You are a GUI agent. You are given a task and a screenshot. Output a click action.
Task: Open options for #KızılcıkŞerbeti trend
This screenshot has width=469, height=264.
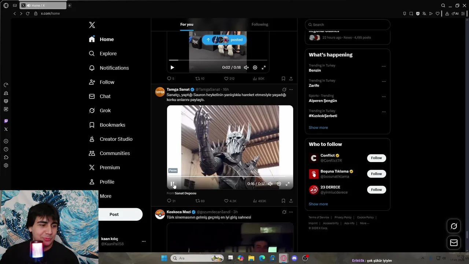pos(384,112)
